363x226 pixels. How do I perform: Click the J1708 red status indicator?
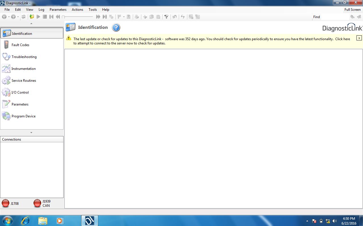coord(5,203)
